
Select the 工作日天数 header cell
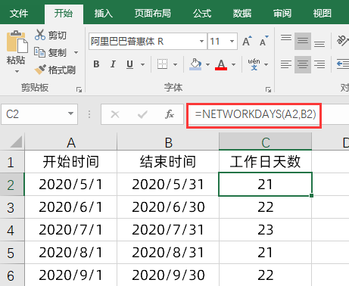pos(265,162)
